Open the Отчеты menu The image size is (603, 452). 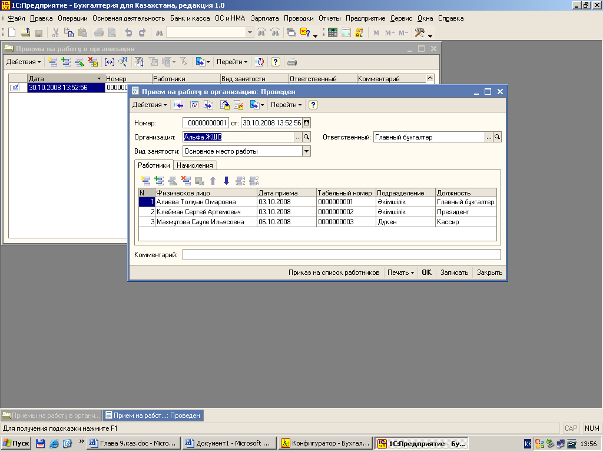330,18
